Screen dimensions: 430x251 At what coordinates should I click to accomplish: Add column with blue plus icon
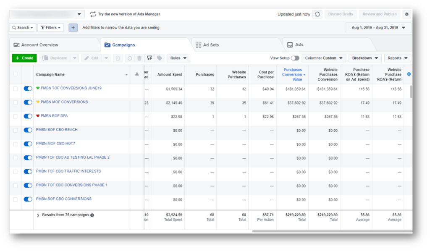(409, 74)
